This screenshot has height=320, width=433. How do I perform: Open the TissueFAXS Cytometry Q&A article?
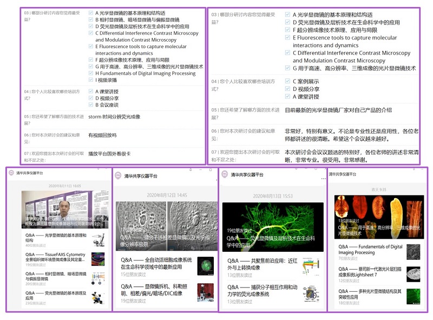pyautogui.click(x=55, y=257)
